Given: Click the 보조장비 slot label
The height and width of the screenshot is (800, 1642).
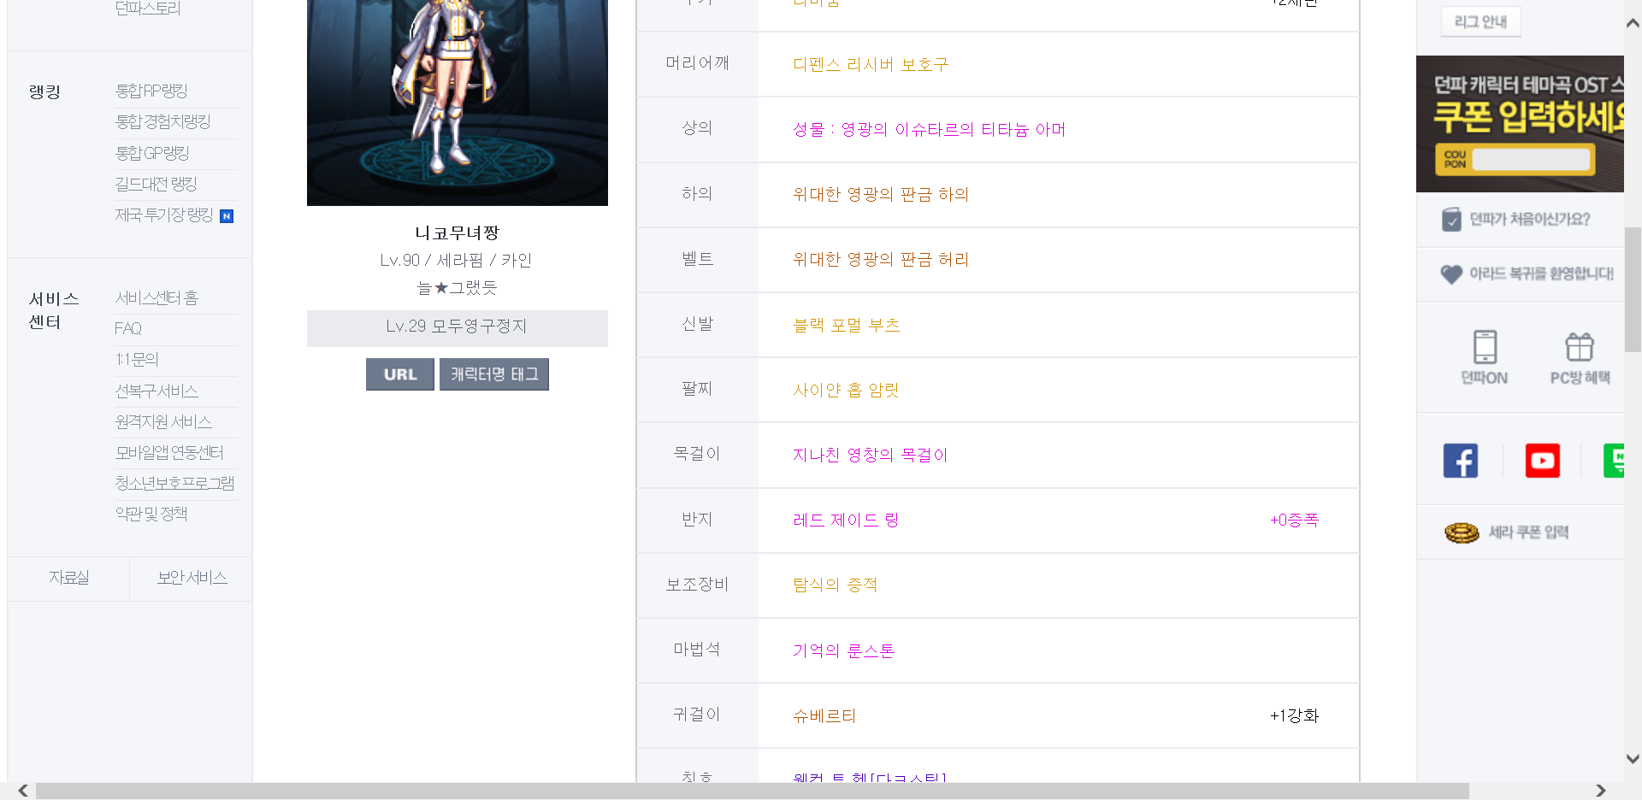Looking at the screenshot, I should pyautogui.click(x=698, y=585).
